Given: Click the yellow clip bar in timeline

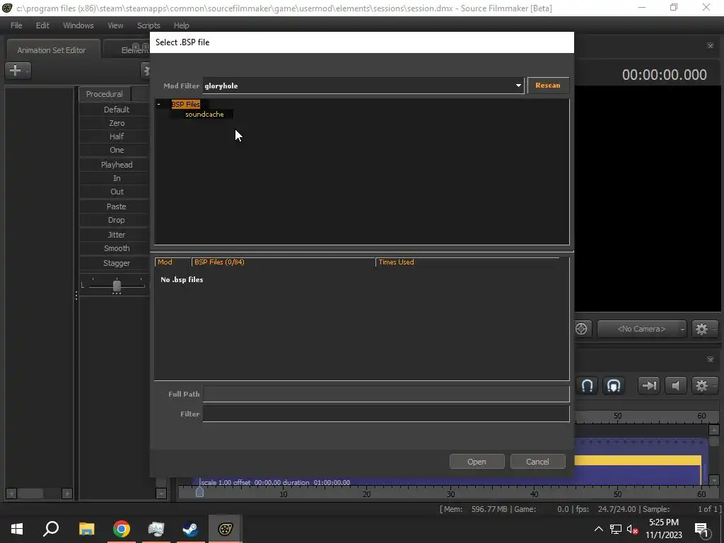Looking at the screenshot, I should pos(638,460).
